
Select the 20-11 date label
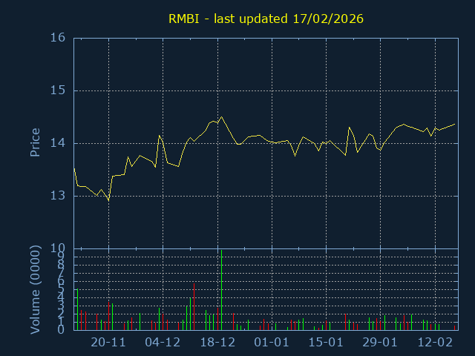pos(108,343)
